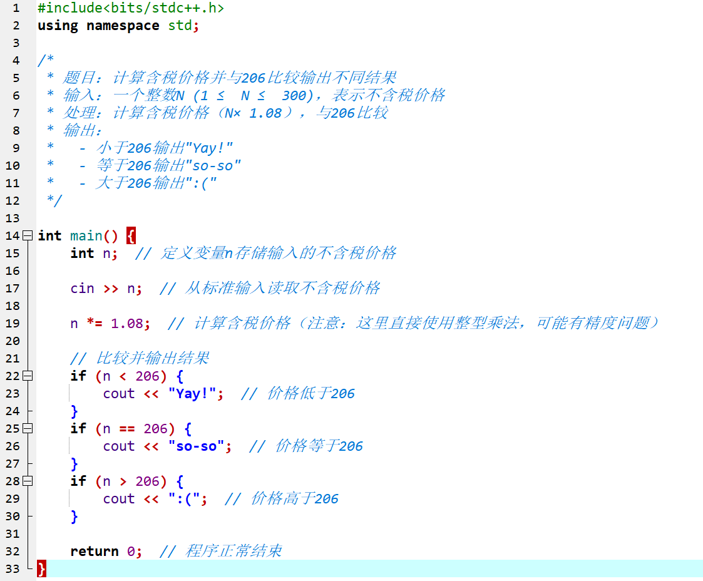Click the 'if (n > 206)' condition

[x=118, y=481]
